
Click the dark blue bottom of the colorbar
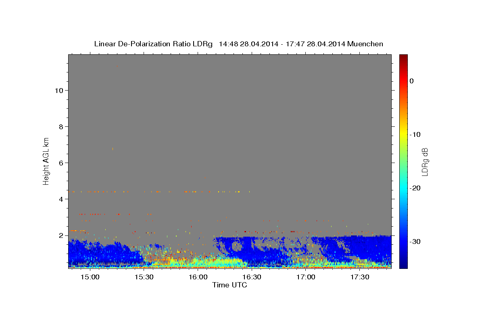coord(403,264)
